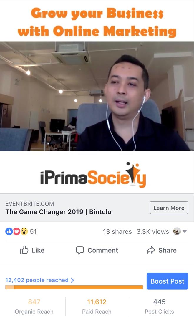The height and width of the screenshot is (318, 194).
Task: Open the 51 reactions count
Action: click(x=33, y=231)
